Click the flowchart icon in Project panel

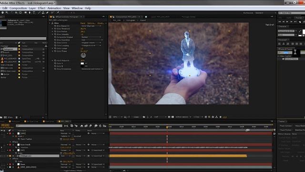[46, 46]
